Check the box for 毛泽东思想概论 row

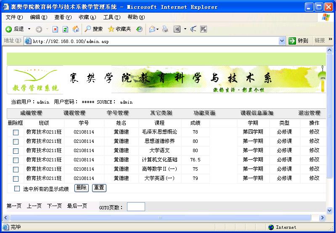(x=16, y=132)
